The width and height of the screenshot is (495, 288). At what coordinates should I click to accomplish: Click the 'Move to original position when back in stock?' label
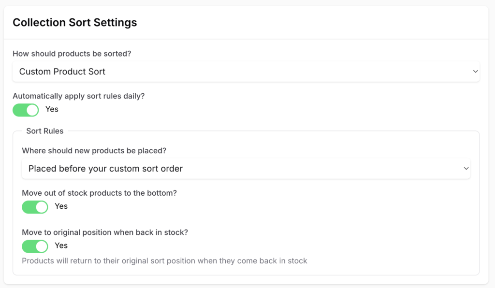tap(104, 232)
